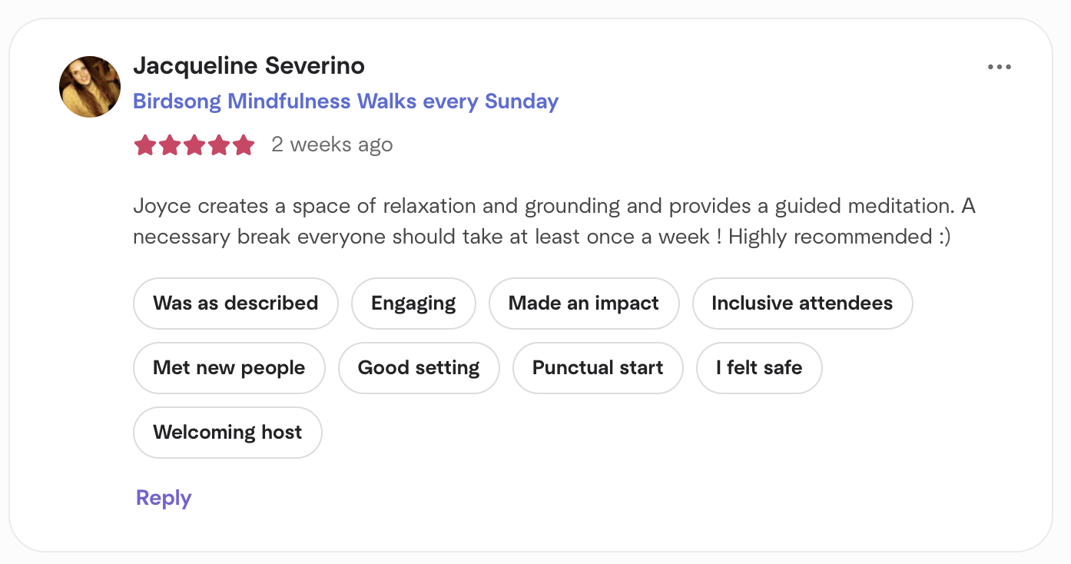Image resolution: width=1071 pixels, height=564 pixels.
Task: Click the "Met new people" tag
Action: [229, 368]
